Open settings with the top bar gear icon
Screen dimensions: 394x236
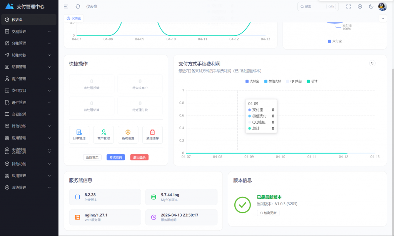[359, 6]
